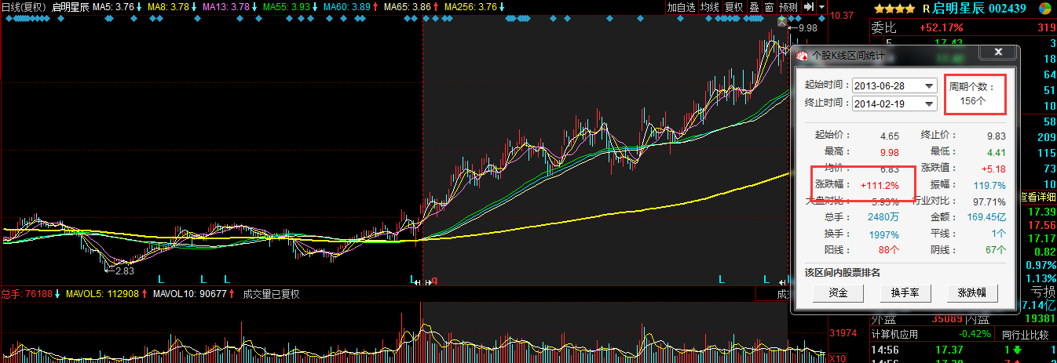
Task: Add stock via 加自选 button
Action: point(682,7)
